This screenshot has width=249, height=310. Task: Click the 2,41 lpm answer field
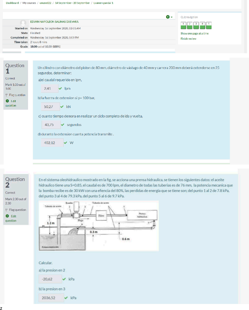50,89
